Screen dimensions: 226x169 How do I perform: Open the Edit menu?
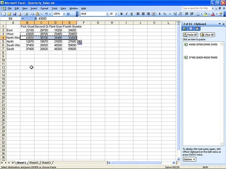coord(17,8)
